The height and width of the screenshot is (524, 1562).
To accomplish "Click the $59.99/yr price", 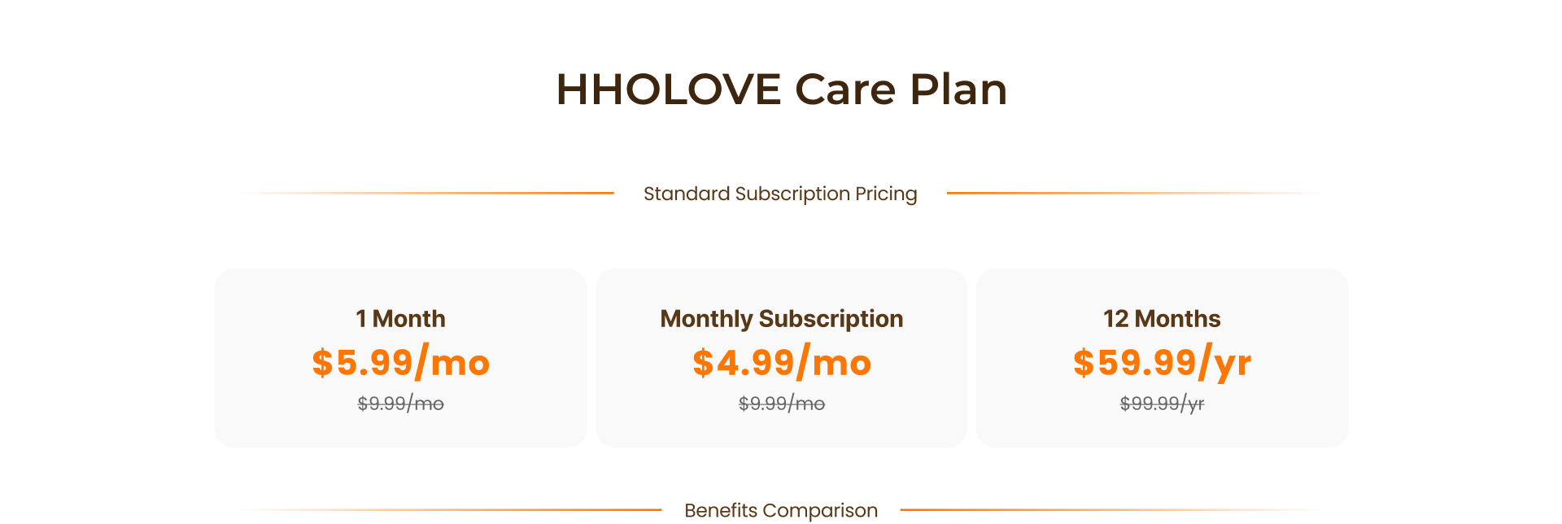I will 1162,362.
